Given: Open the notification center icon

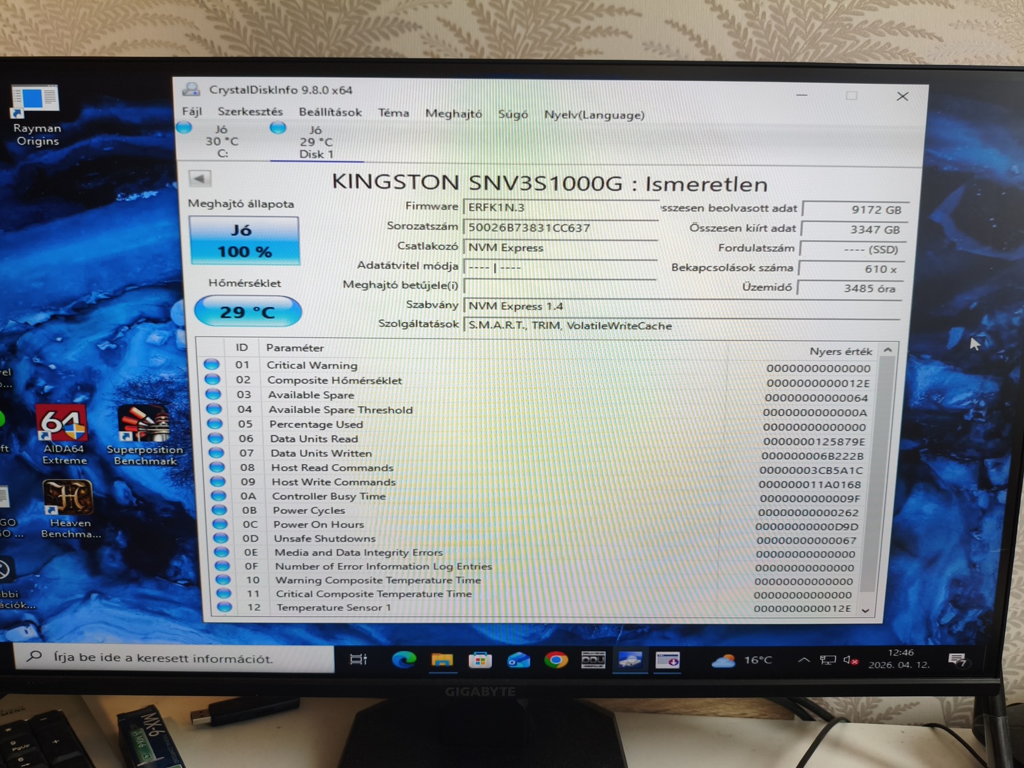Looking at the screenshot, I should click(x=957, y=660).
